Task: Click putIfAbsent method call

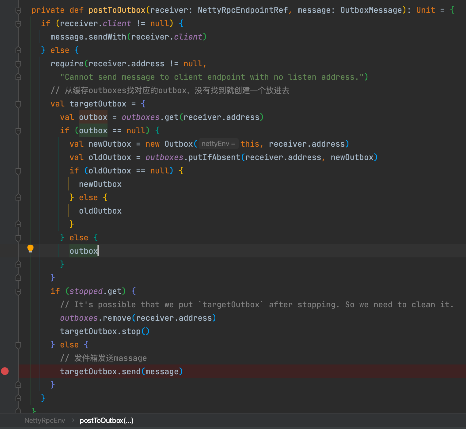Action: (214, 157)
